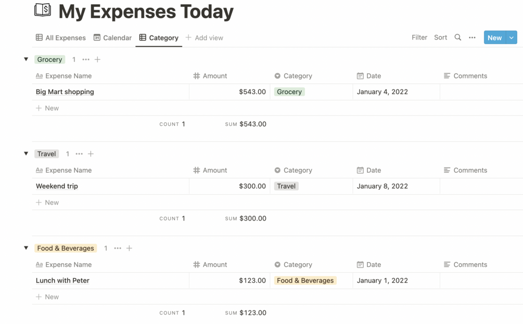Click plus icon beside Food & Beverages group

point(129,248)
